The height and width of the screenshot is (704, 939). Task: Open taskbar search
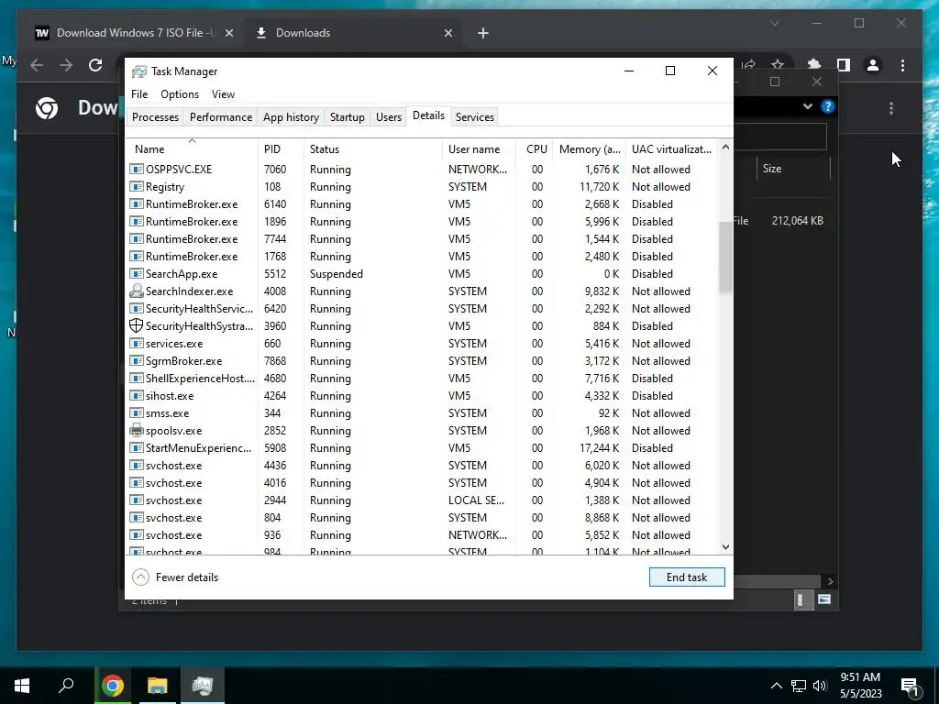(x=66, y=686)
